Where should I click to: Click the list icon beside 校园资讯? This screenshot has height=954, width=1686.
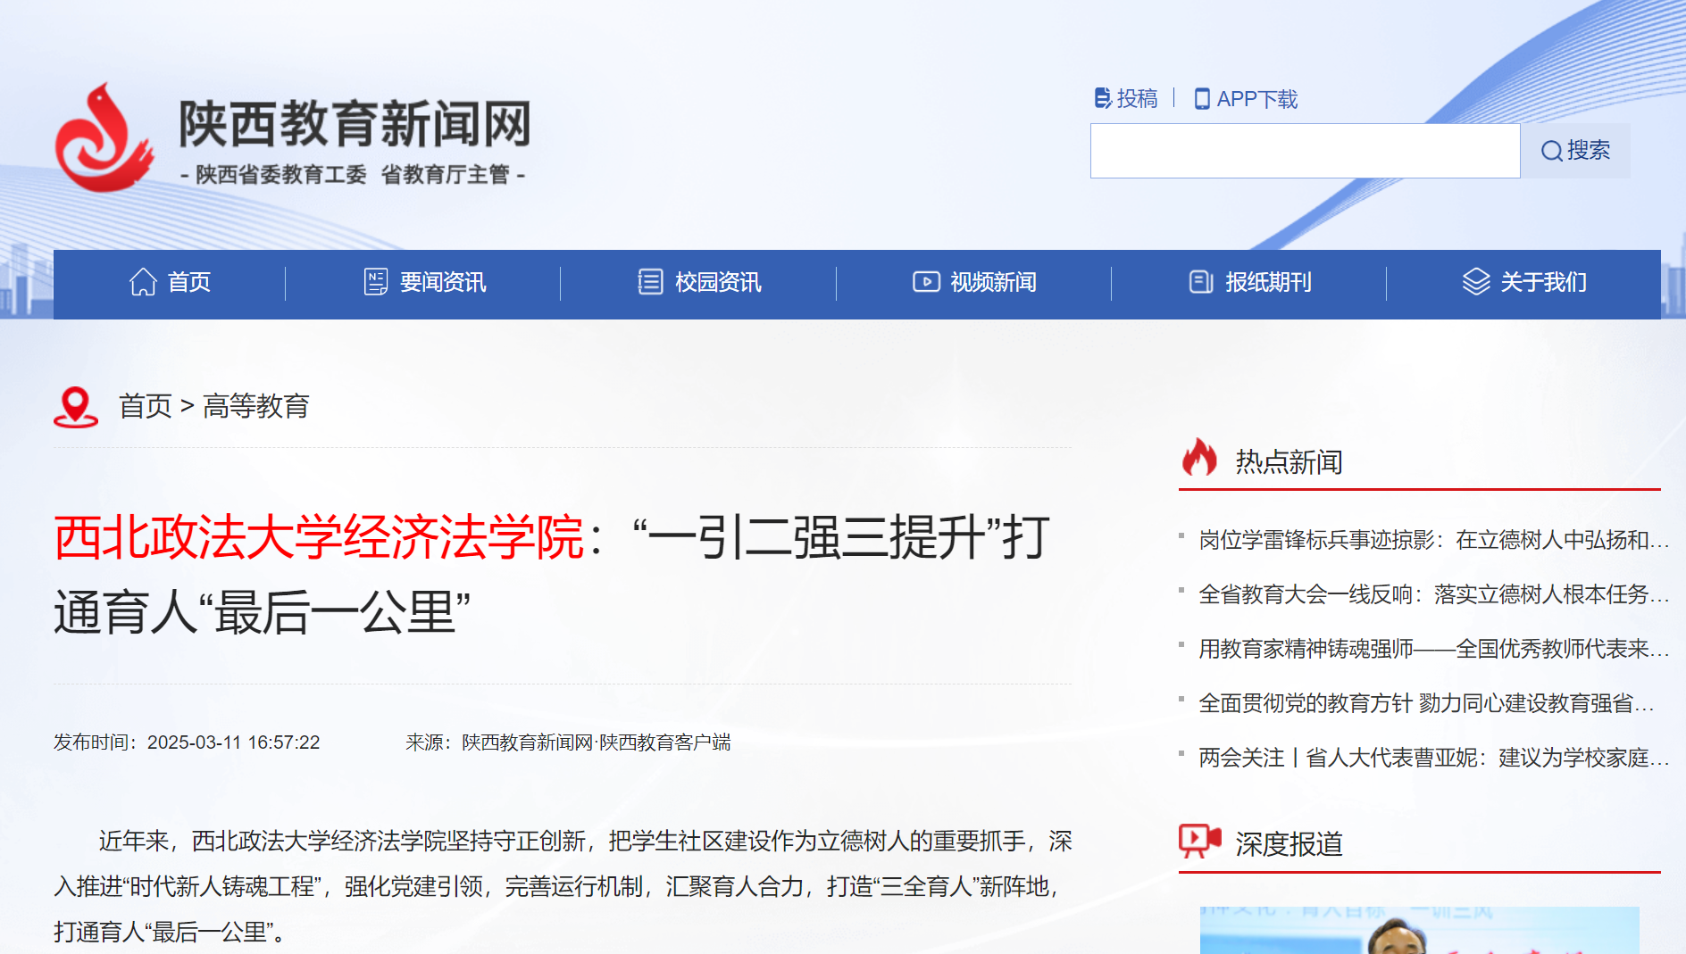[650, 282]
